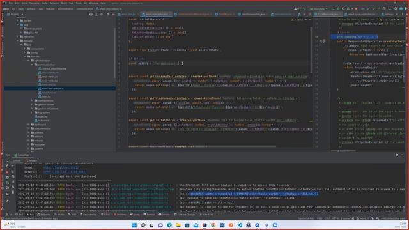Screen dimensions: 409x230
Task: Expand the config folder
Action: [x=26, y=52]
